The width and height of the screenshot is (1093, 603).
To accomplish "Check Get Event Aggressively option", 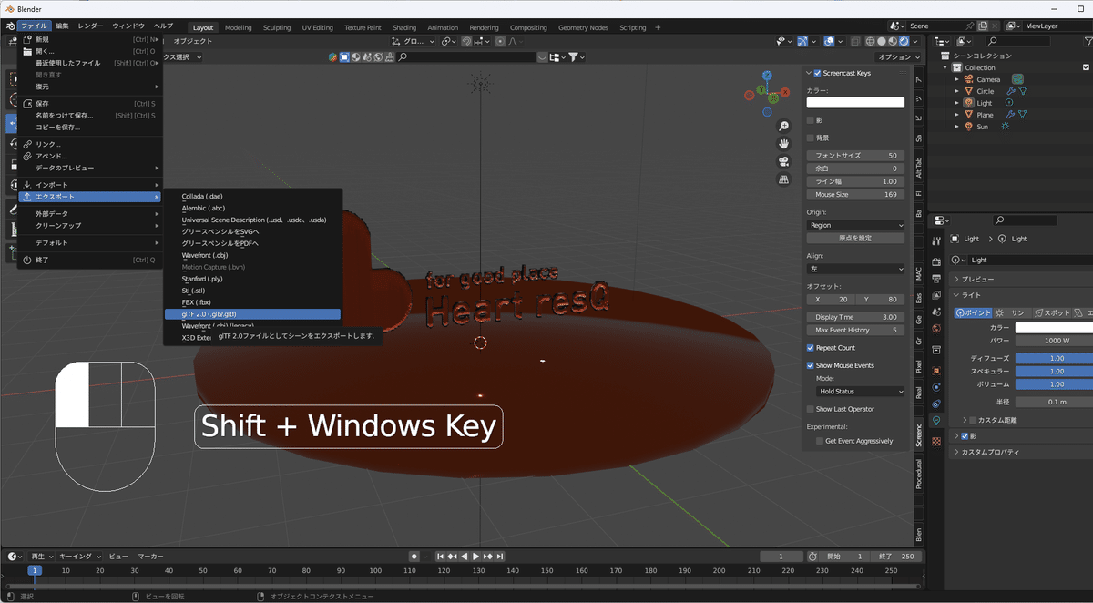I will click(820, 441).
